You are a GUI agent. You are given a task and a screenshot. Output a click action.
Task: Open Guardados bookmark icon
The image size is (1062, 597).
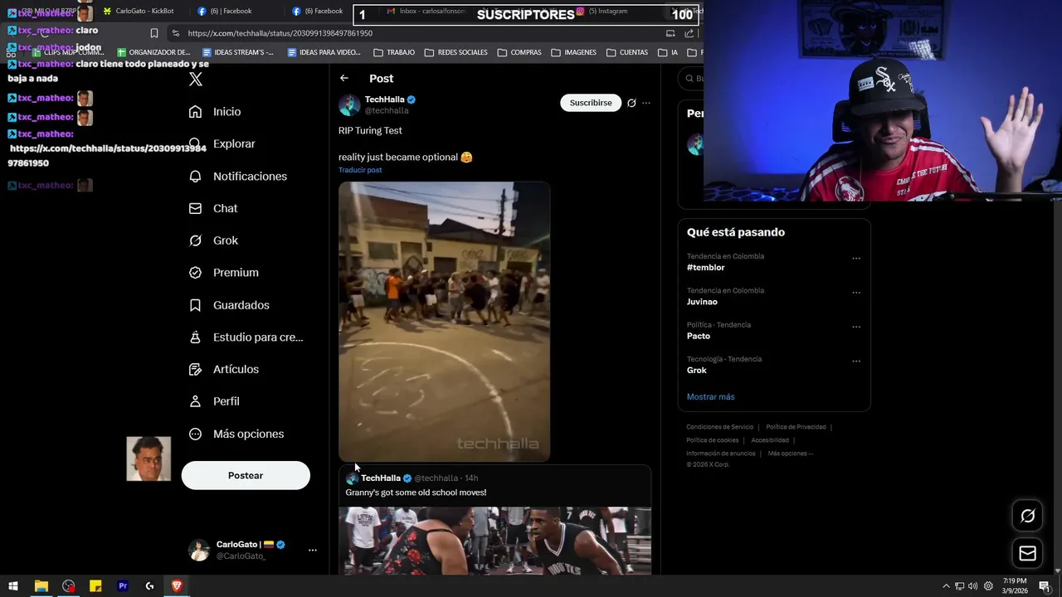[x=195, y=305]
